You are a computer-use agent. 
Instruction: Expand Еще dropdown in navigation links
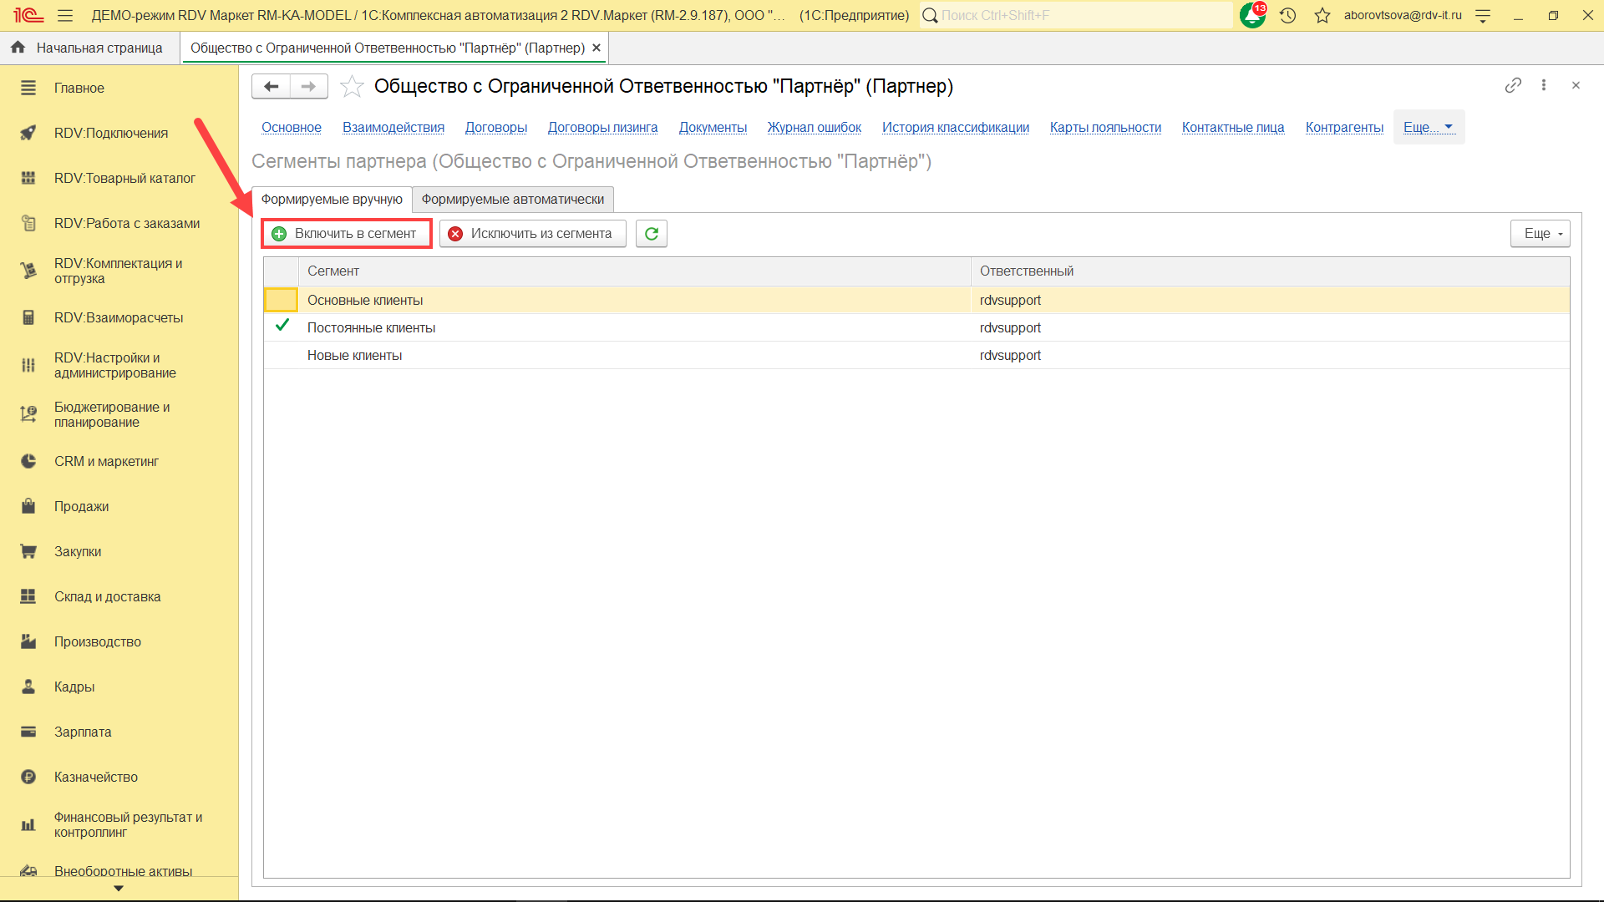[x=1428, y=127]
